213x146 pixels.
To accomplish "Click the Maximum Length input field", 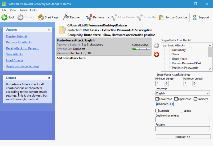I will coord(188,84).
